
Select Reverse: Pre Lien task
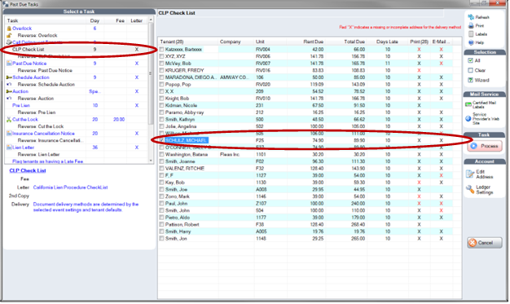click(37, 112)
